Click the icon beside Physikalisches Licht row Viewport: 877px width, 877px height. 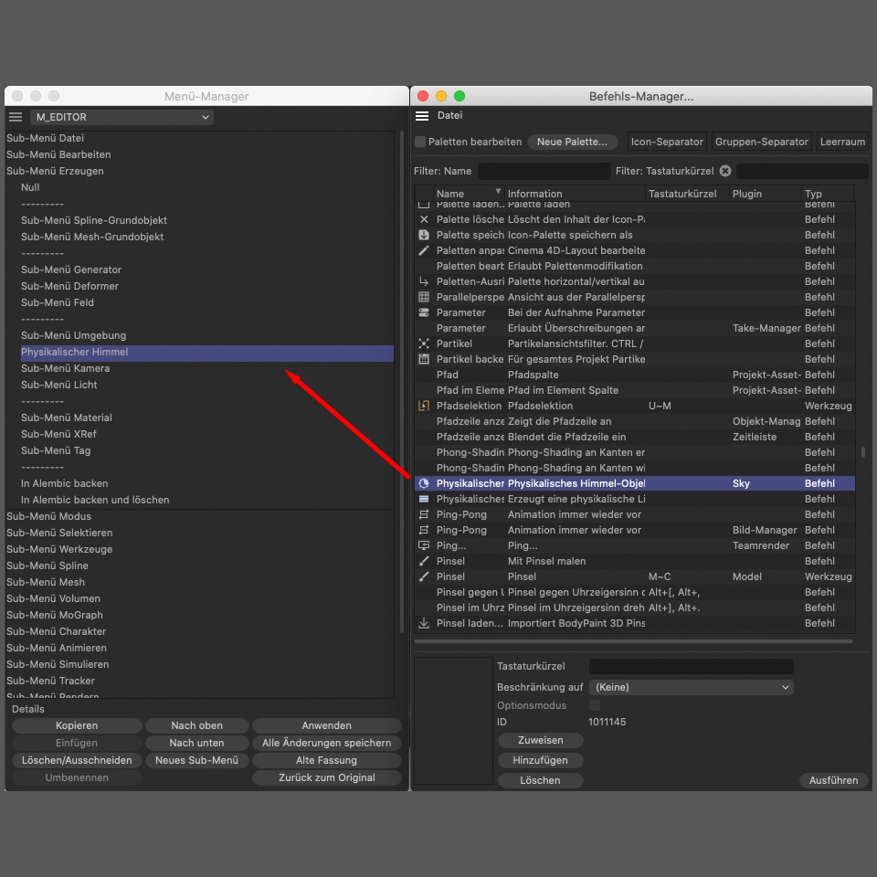point(424,499)
